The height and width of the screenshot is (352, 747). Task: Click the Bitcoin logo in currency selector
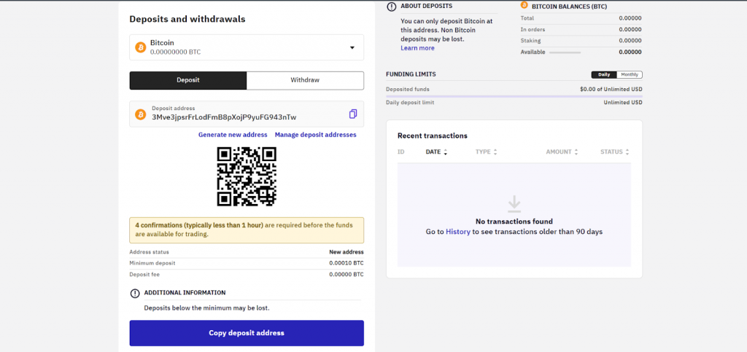[141, 47]
